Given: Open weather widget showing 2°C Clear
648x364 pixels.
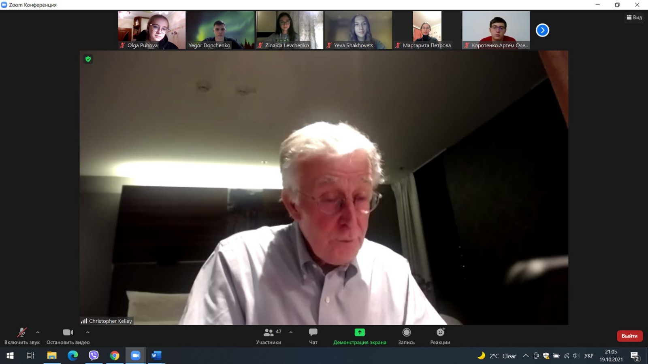Looking at the screenshot, I should click(497, 356).
